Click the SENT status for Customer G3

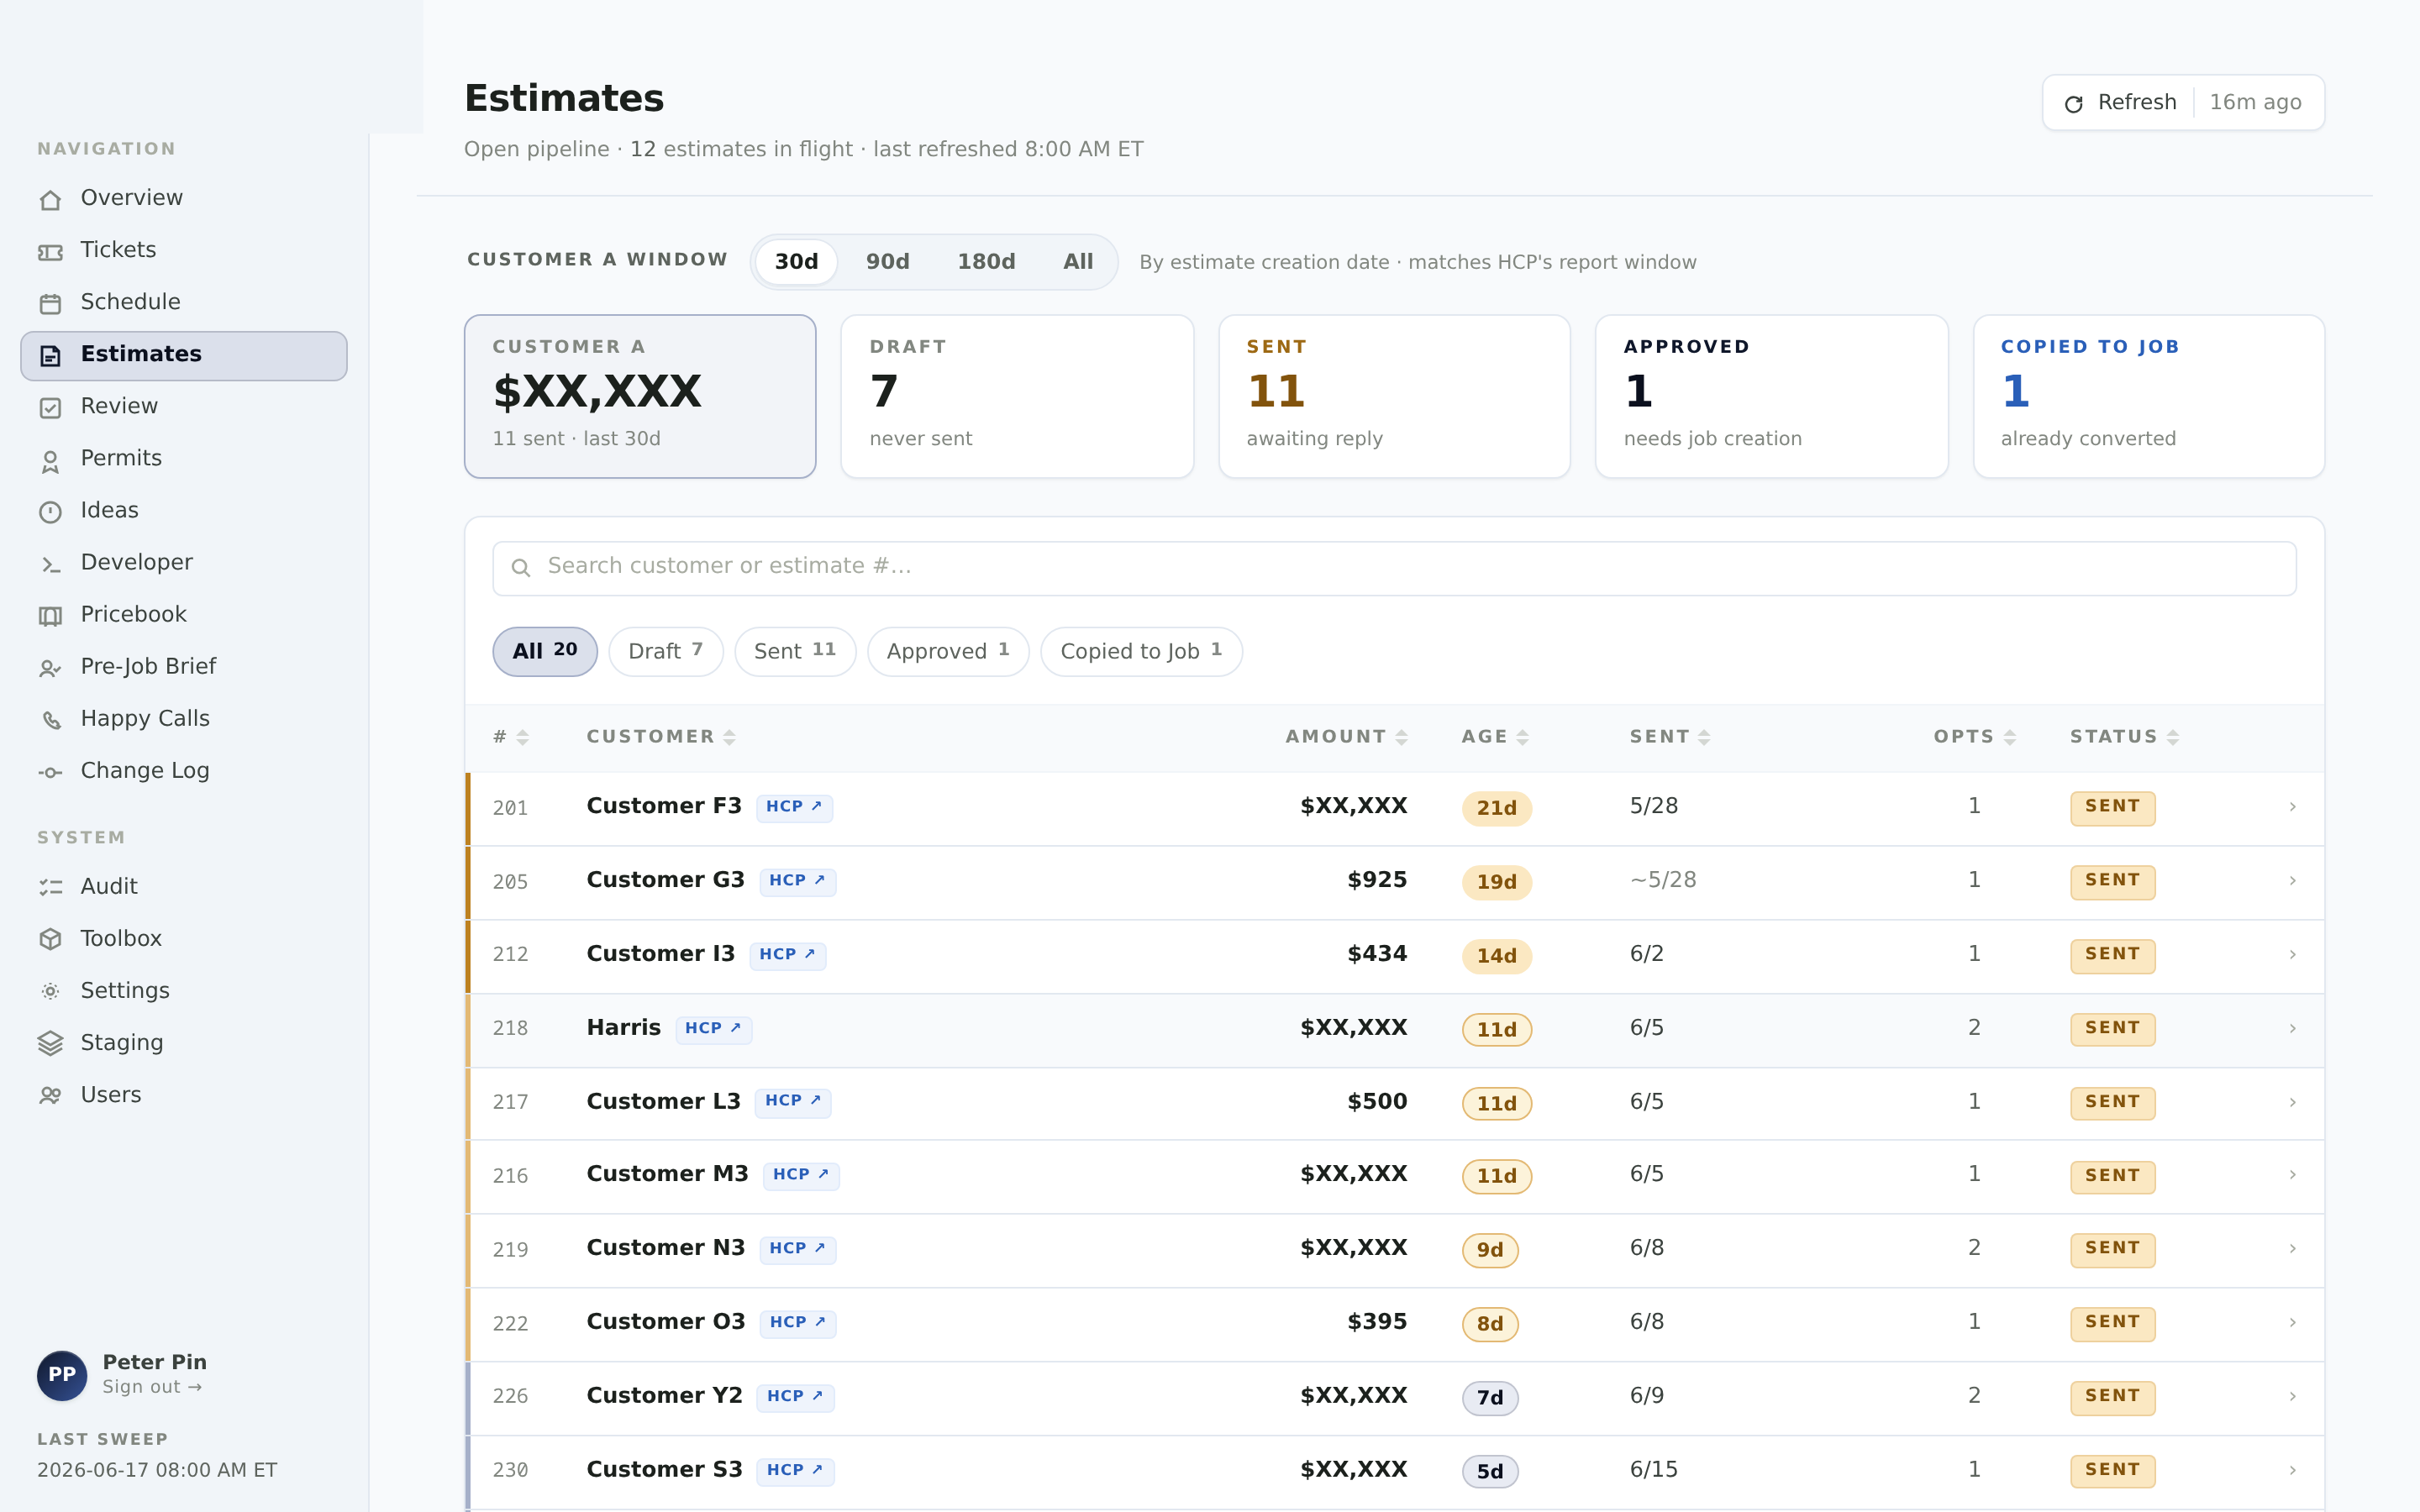2112,882
